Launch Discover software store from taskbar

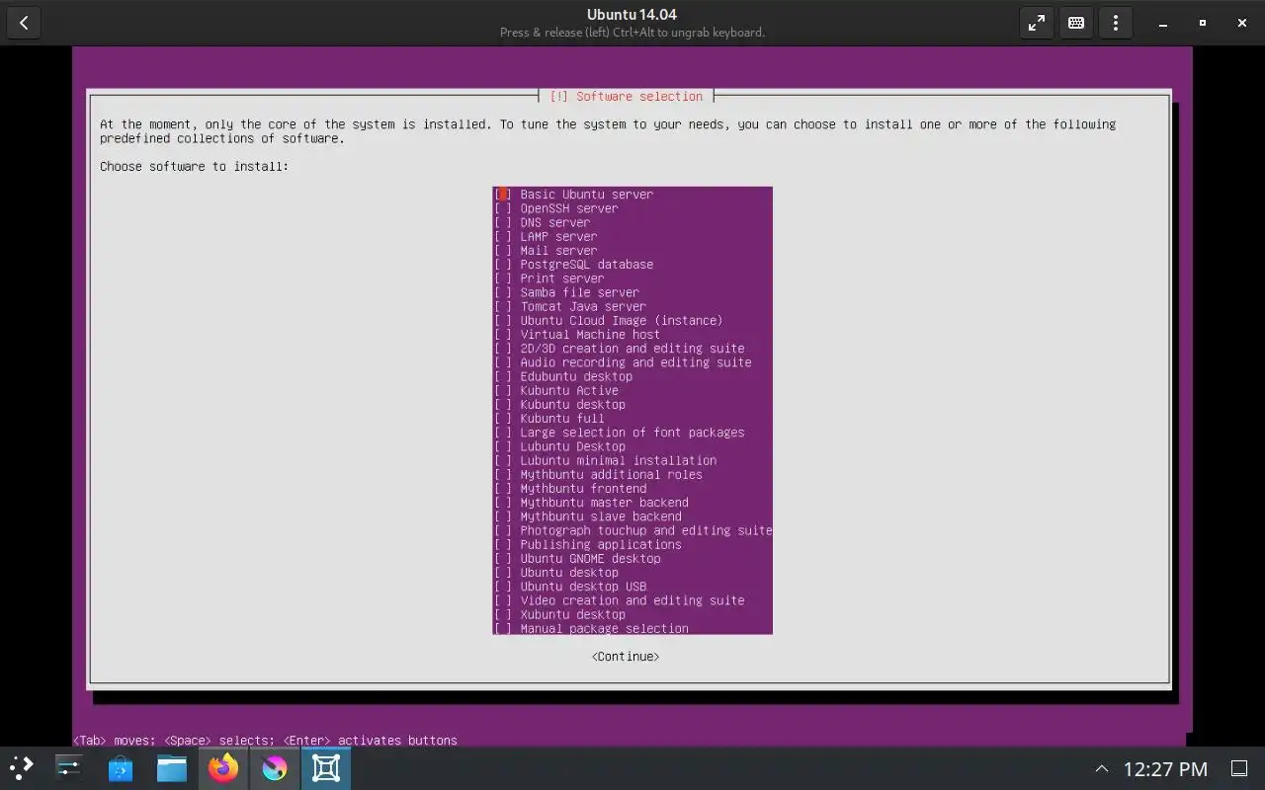coord(121,767)
